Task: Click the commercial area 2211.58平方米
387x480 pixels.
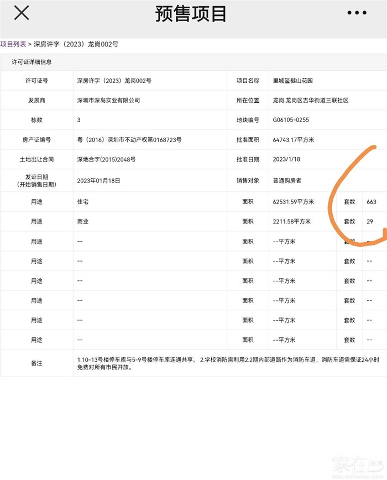Action: [x=292, y=222]
